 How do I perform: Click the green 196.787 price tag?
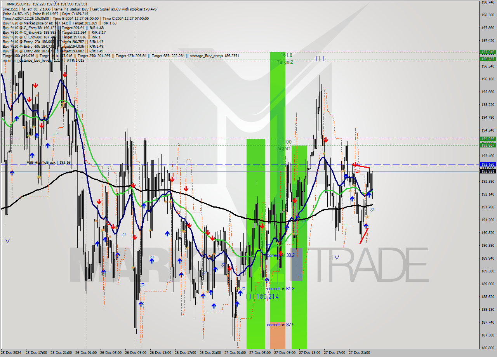[488, 59]
